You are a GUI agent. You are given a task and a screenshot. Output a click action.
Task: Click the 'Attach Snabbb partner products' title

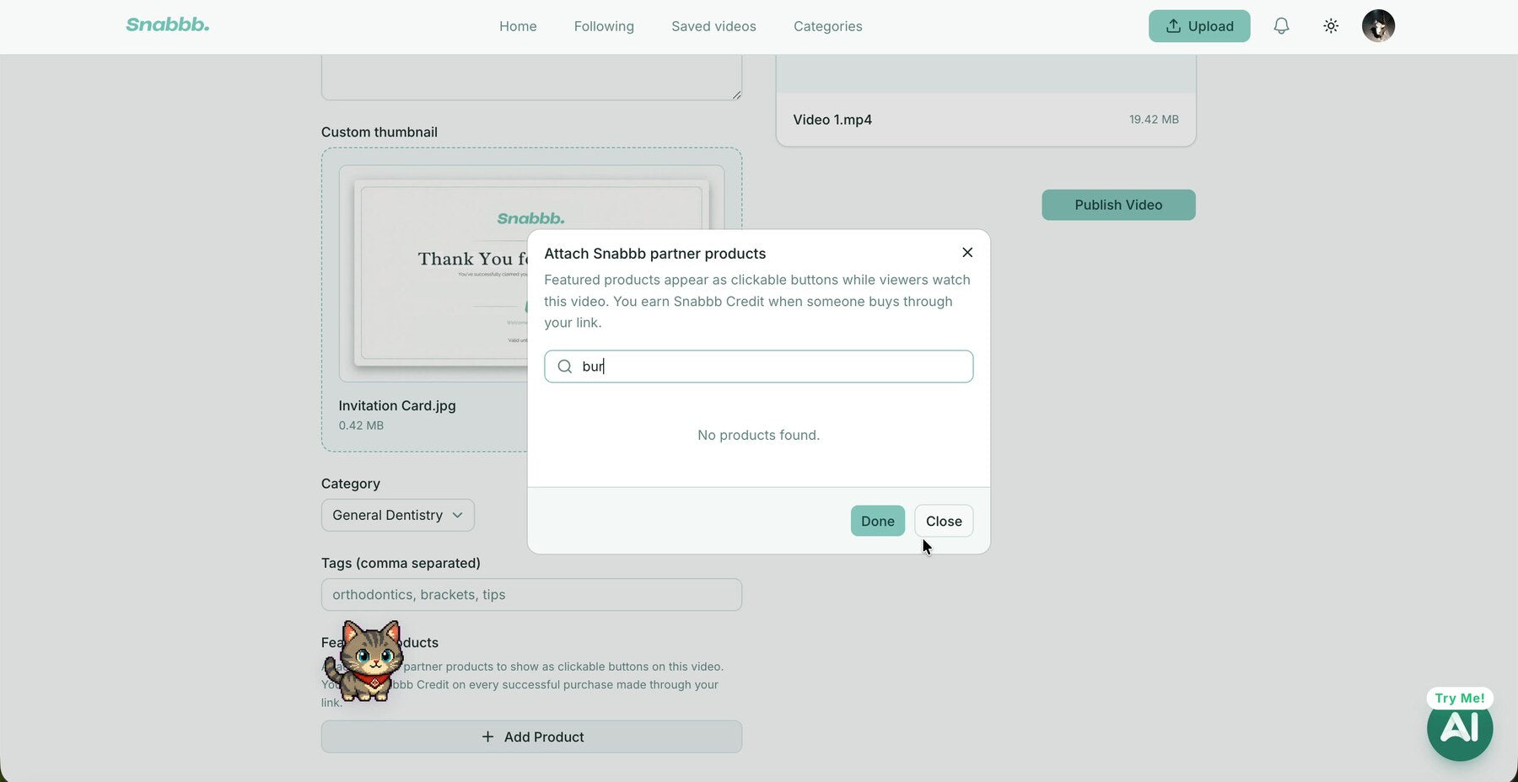[655, 254]
